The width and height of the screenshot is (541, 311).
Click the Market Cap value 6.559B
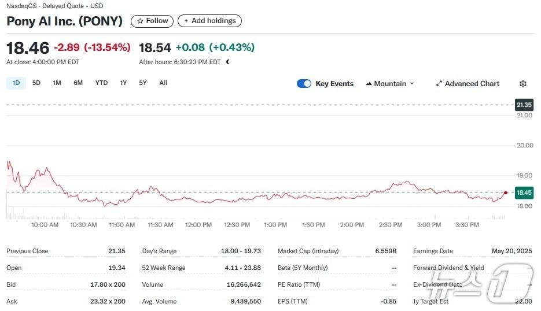point(386,251)
